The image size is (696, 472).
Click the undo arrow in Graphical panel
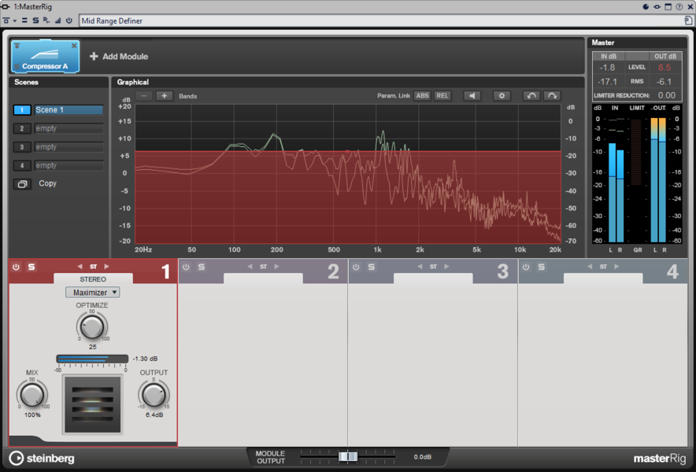[531, 96]
